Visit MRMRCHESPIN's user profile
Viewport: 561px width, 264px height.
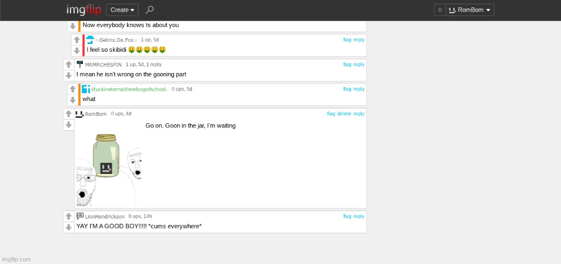tap(103, 65)
